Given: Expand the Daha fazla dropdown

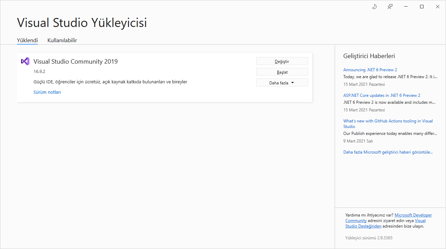Looking at the screenshot, I should [282, 83].
